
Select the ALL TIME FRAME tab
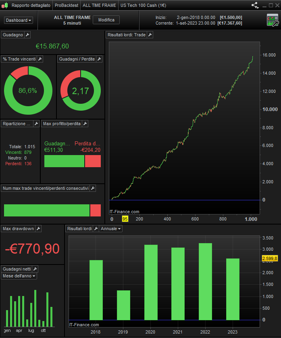click(x=99, y=5)
